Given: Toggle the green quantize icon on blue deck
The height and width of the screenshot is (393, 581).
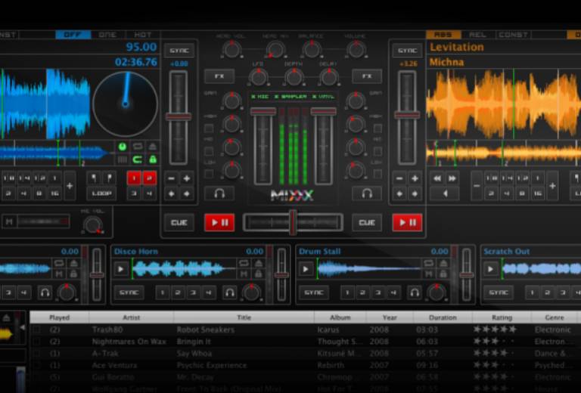Looking at the screenshot, I should [123, 147].
